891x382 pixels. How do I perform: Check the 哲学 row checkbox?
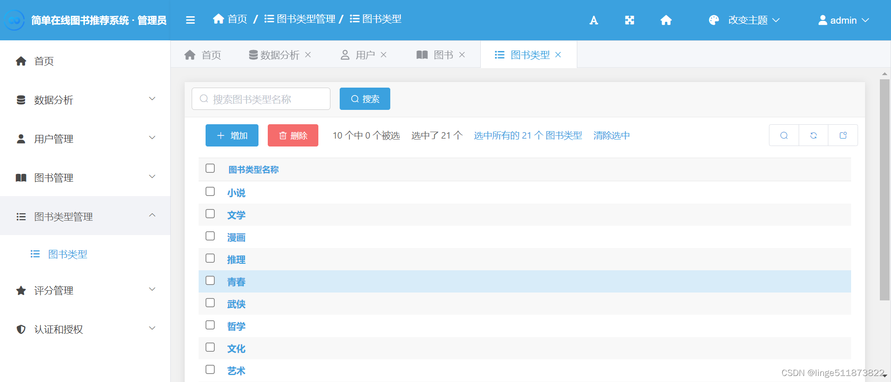[x=210, y=325]
